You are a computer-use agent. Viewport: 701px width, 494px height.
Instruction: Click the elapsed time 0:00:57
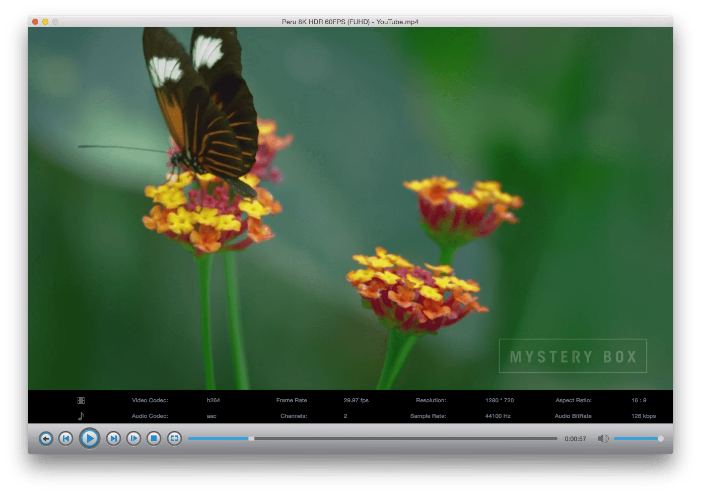575,439
